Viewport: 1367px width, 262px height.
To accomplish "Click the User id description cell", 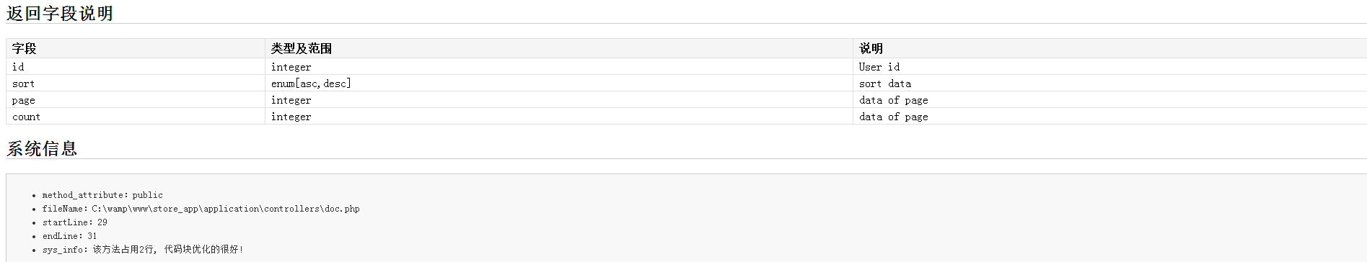I will tap(1109, 67).
